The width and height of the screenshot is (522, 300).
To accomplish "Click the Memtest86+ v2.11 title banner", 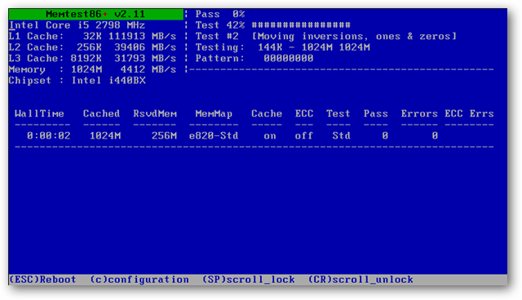I will 96,15.
